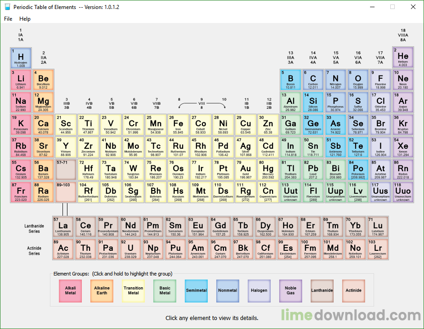Highlight the Alkali Metal group

(x=70, y=291)
